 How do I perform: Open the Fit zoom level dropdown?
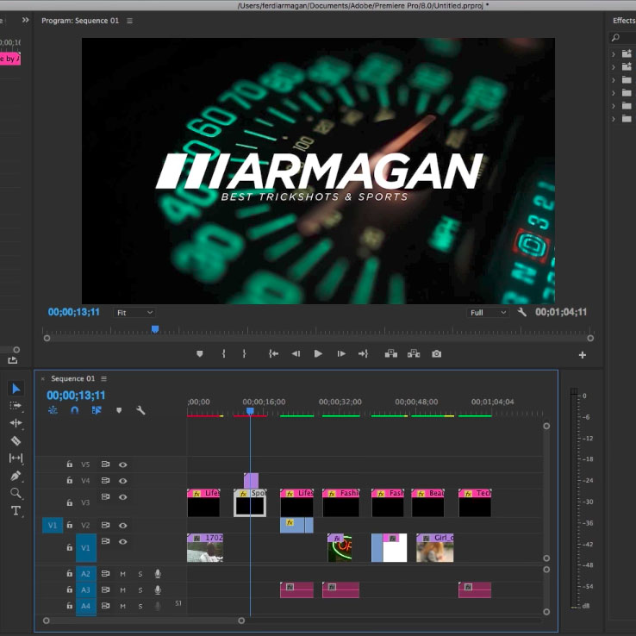pyautogui.click(x=134, y=312)
